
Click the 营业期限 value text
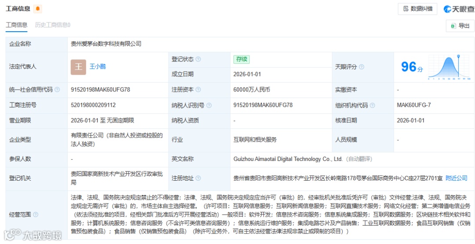[x=102, y=120]
